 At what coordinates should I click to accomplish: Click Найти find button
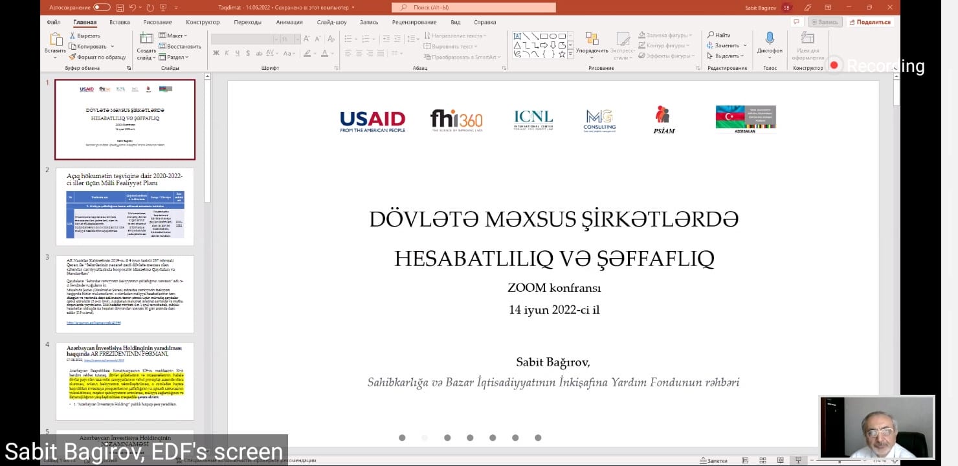tap(719, 35)
